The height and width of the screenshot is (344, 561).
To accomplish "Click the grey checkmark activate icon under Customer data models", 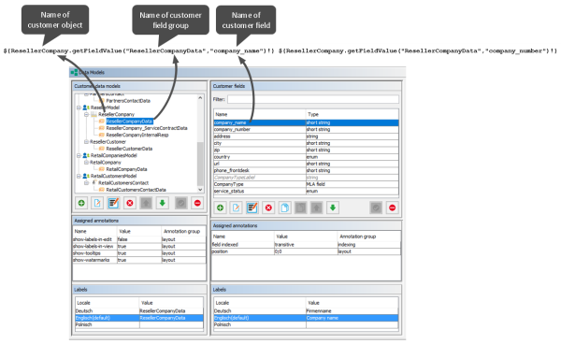I will tap(181, 203).
